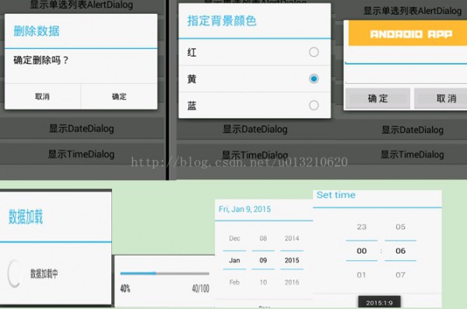This screenshot has width=467, height=309.
Task: Click the selected minute 06
Action: [401, 251]
